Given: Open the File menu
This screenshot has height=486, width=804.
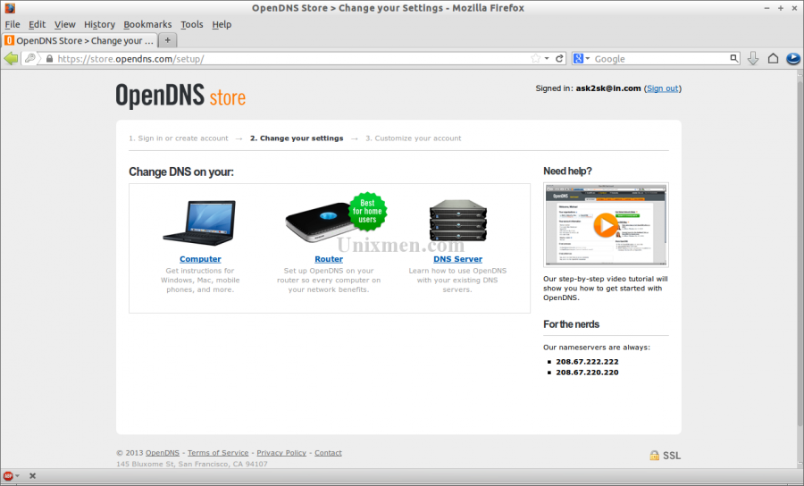Looking at the screenshot, I should point(13,24).
